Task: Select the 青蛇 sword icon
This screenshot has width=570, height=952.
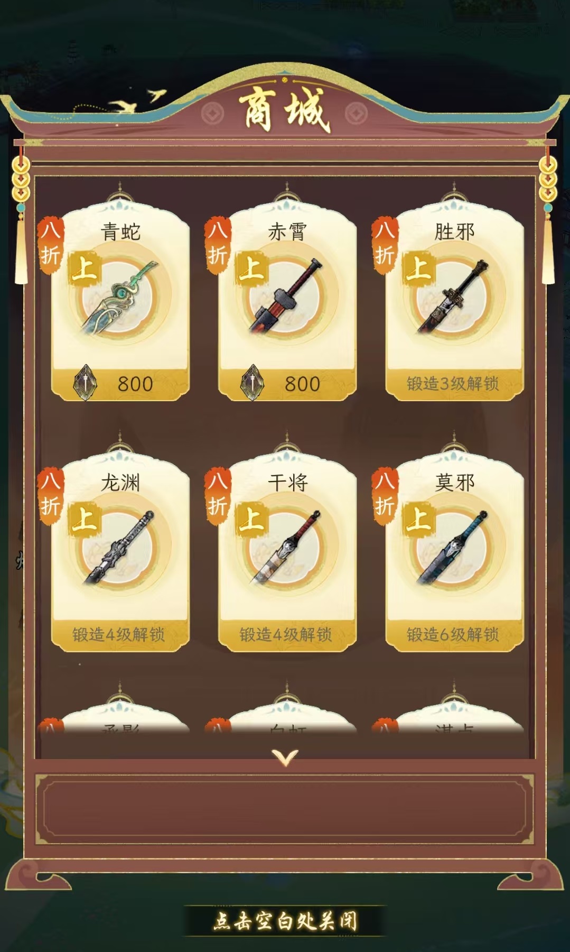Action: coord(119,297)
